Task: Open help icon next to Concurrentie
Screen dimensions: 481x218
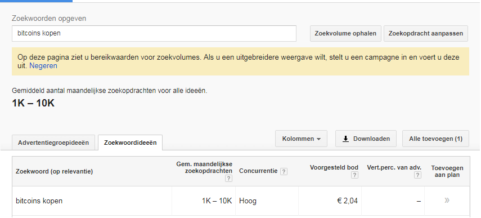Action: [284, 171]
